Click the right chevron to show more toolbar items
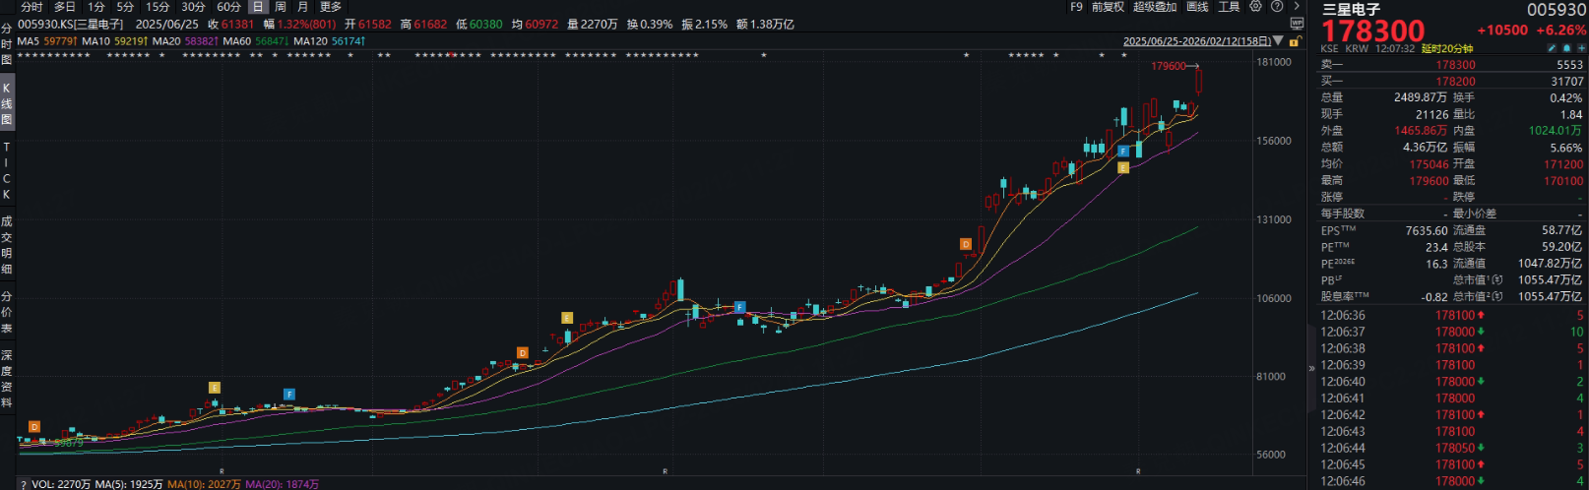This screenshot has width=1589, height=490. click(1297, 7)
